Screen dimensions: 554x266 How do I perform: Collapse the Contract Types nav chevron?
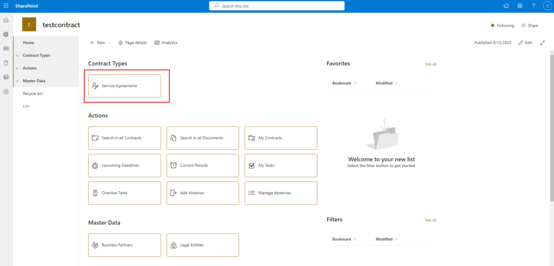click(17, 56)
